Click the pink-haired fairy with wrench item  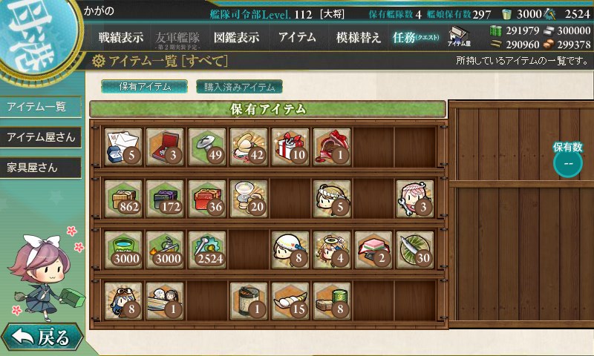tap(415, 199)
